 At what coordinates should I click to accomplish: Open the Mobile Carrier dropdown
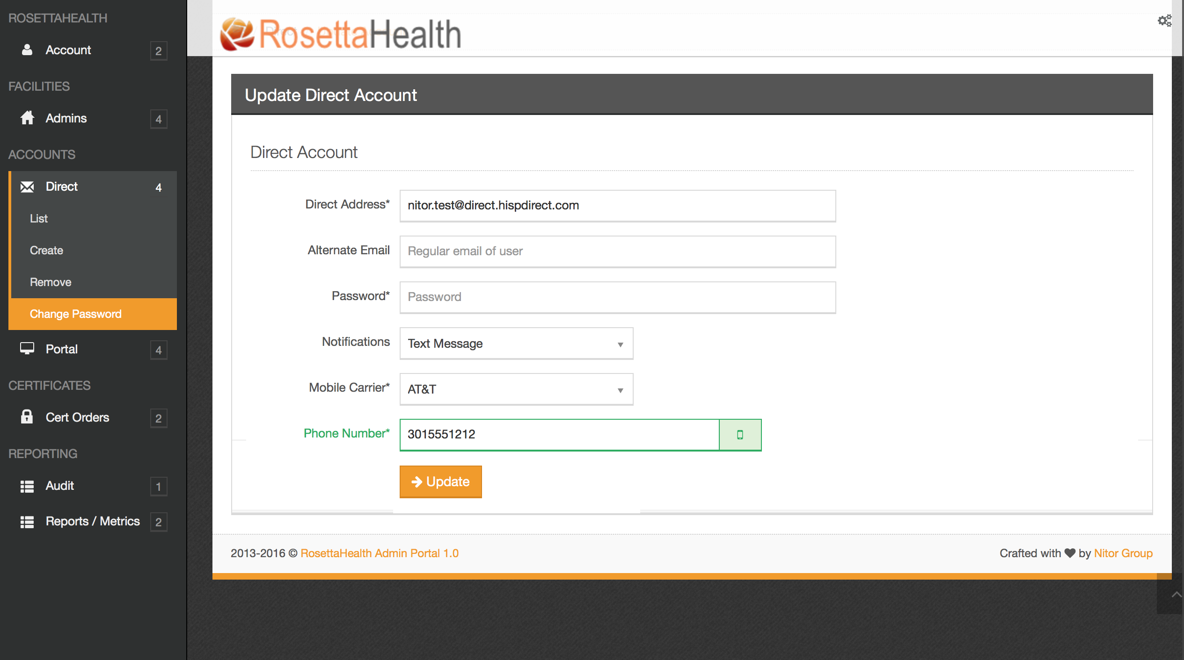coord(516,389)
